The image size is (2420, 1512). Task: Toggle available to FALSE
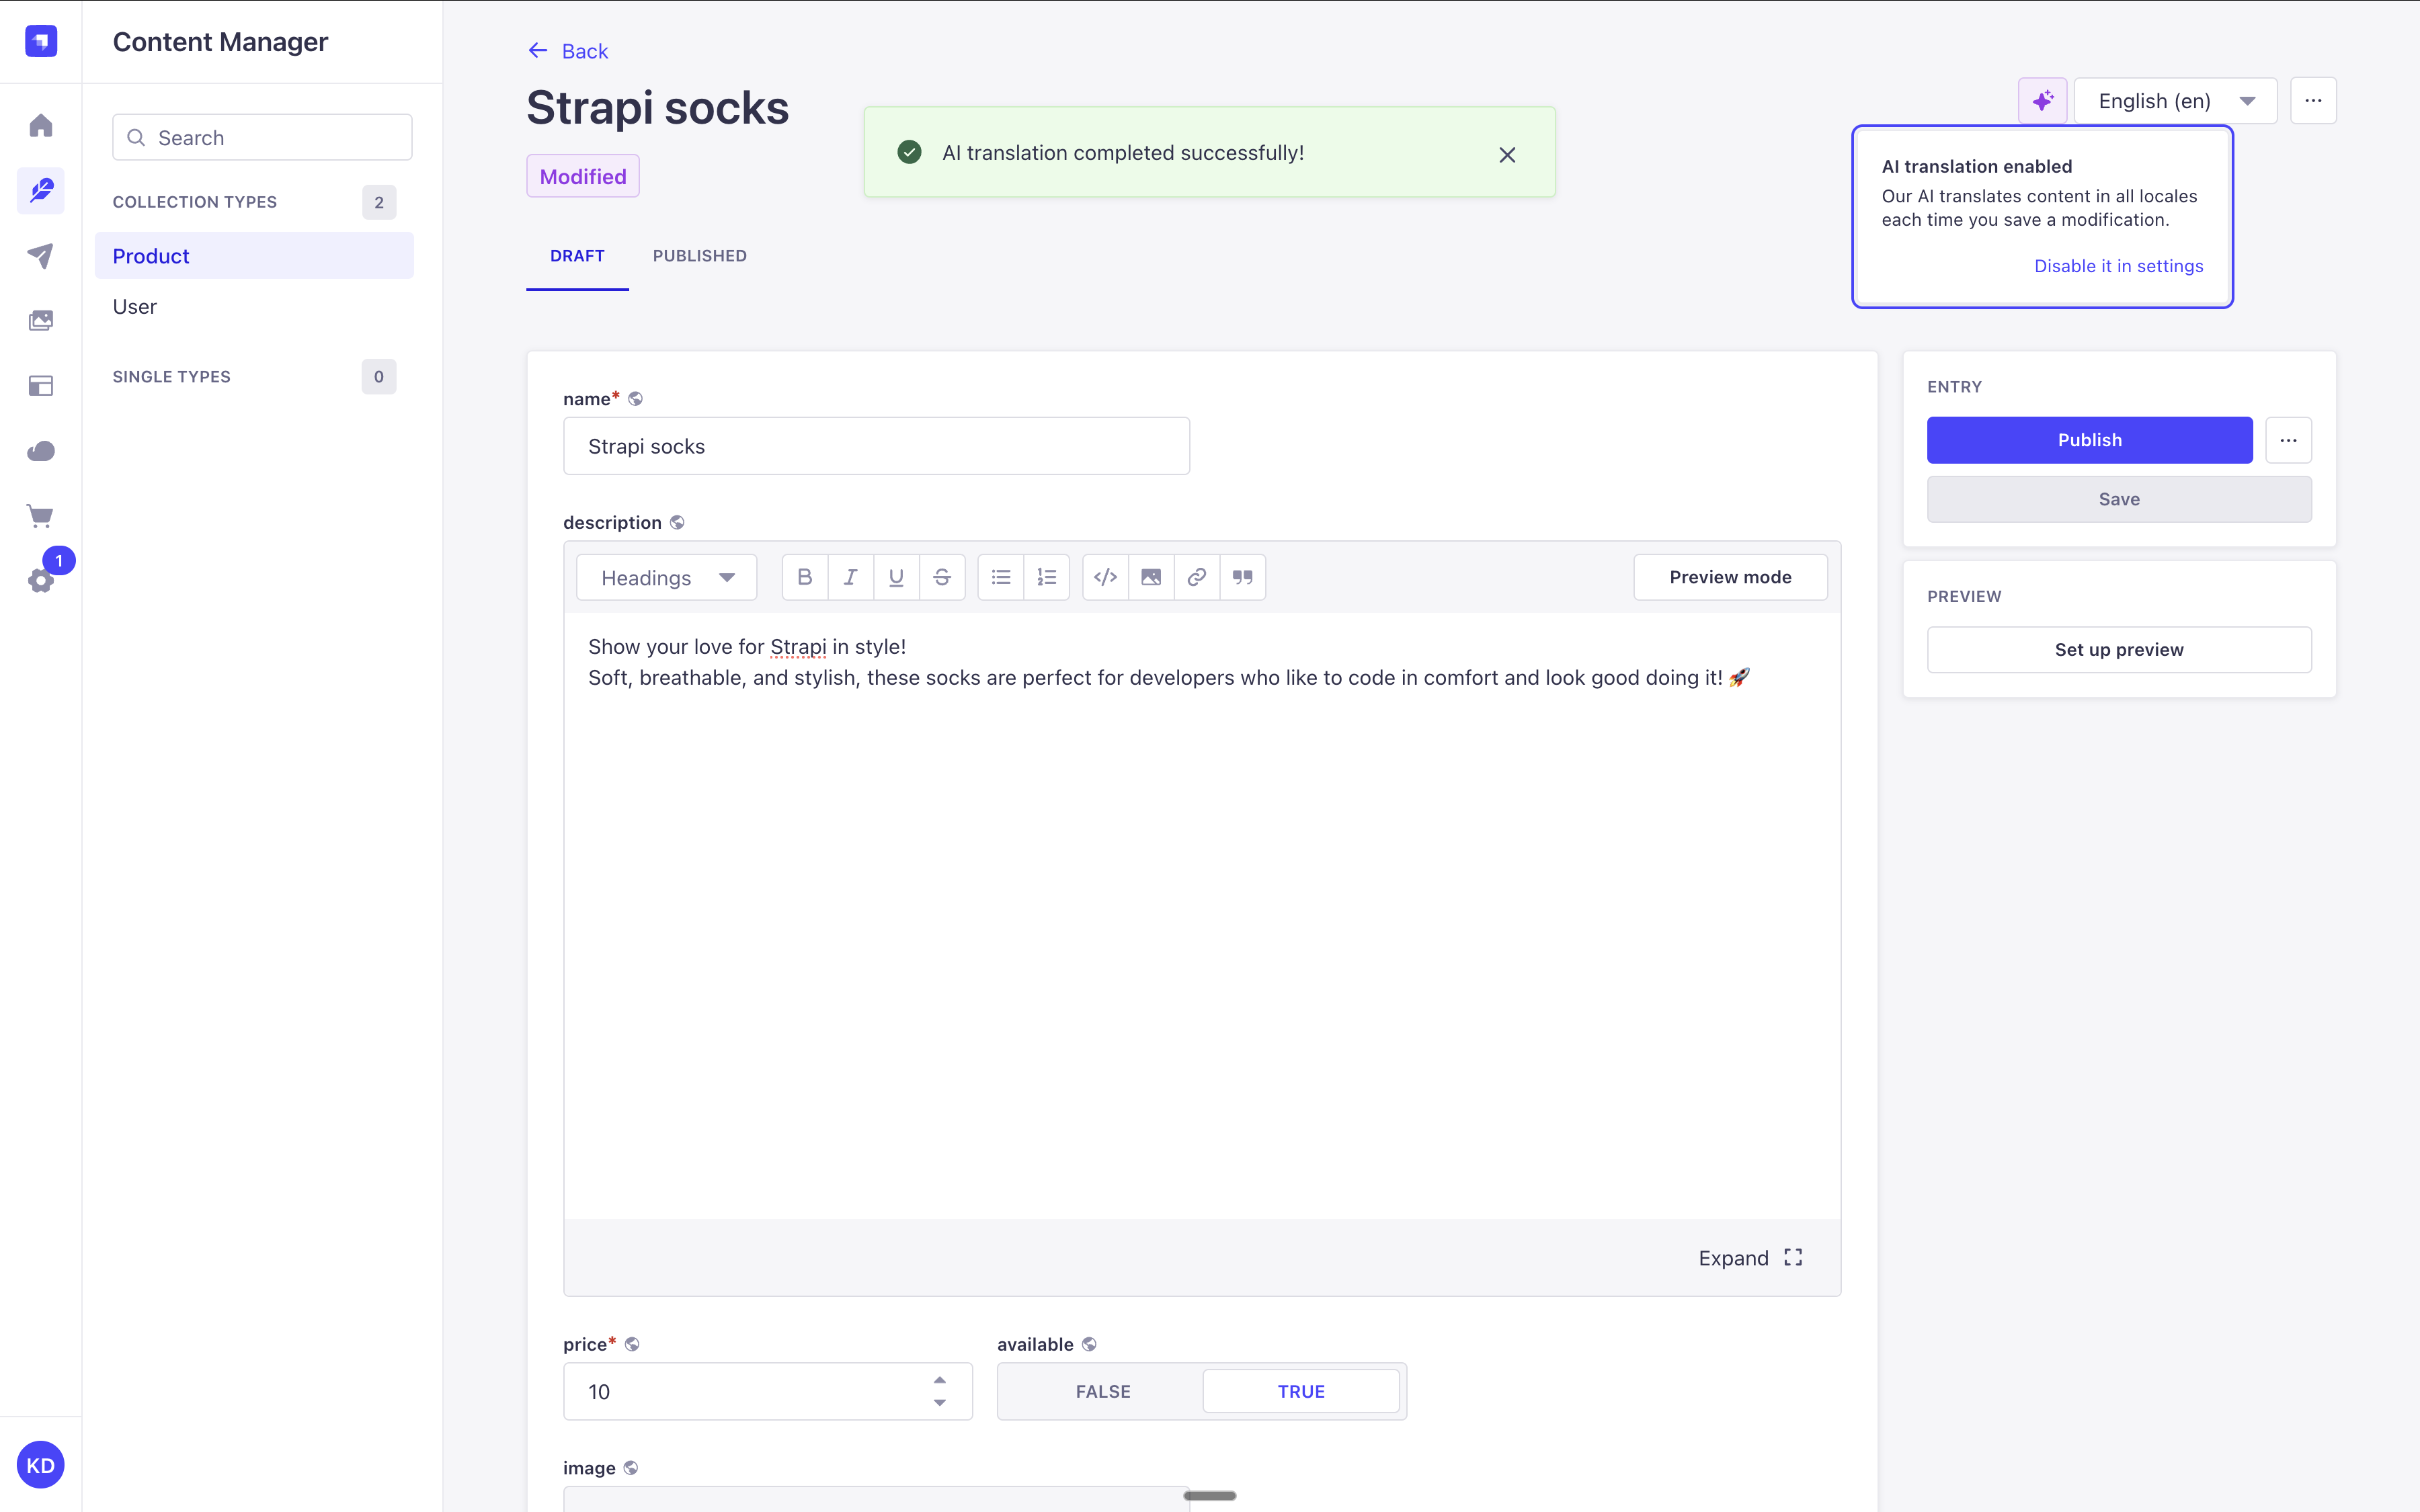1101,1390
